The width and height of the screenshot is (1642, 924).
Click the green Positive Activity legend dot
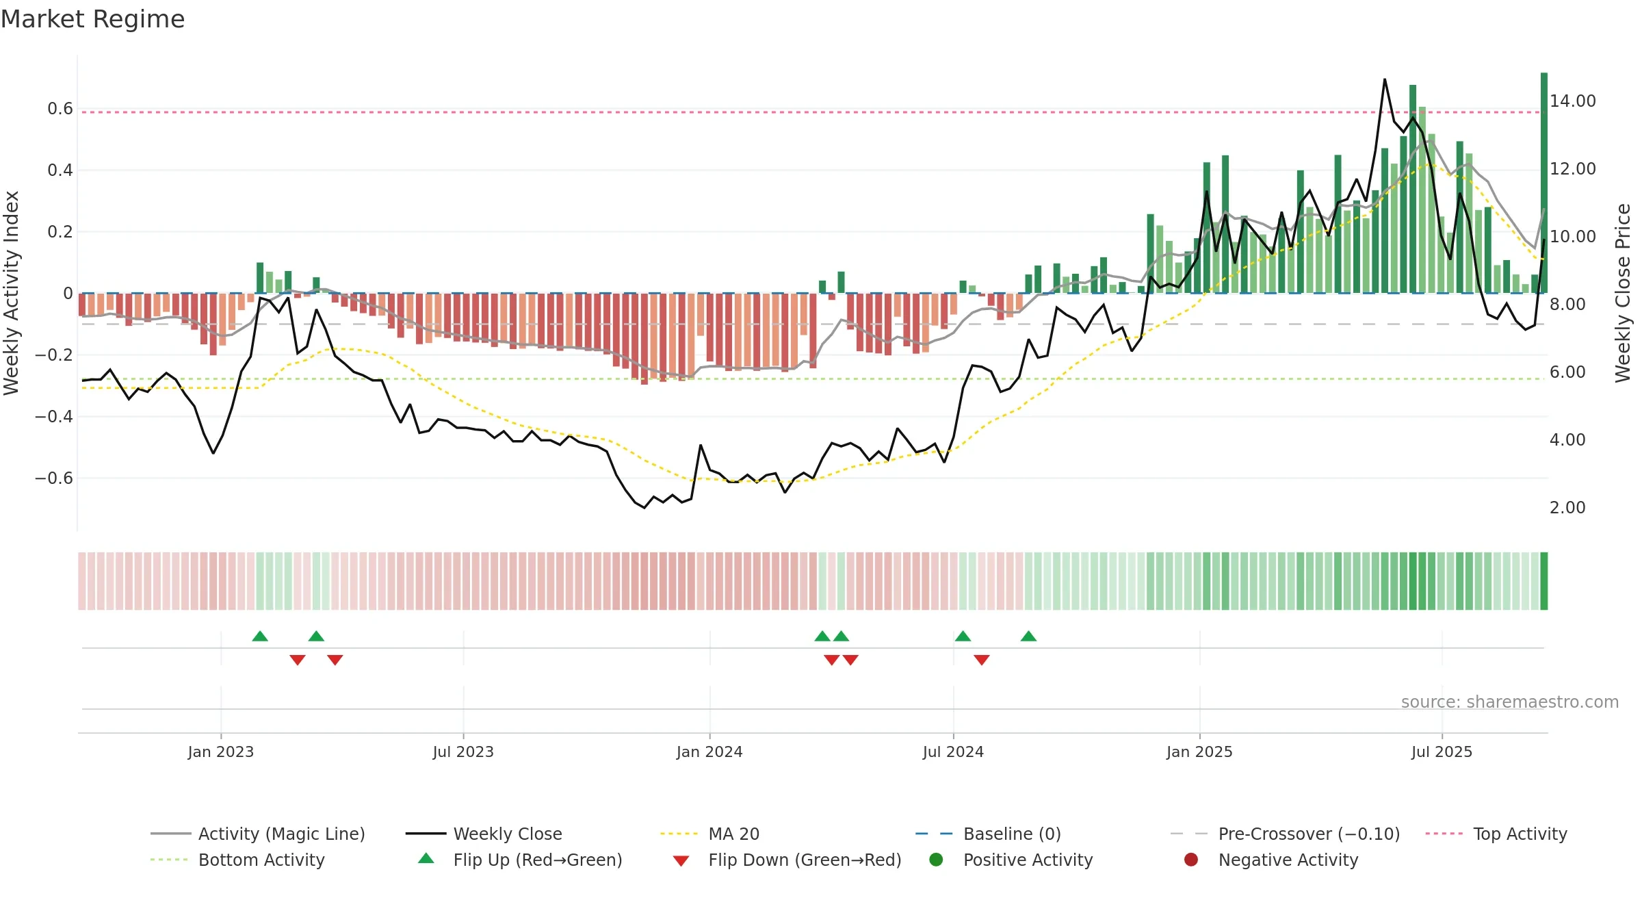[x=936, y=860]
